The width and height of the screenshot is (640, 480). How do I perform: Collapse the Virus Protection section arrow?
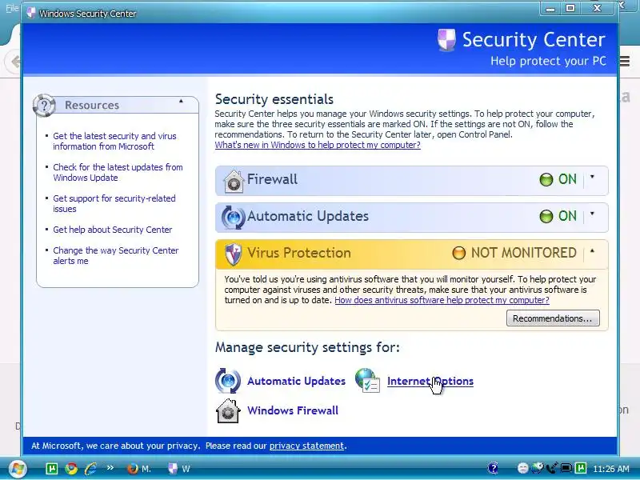(x=592, y=251)
